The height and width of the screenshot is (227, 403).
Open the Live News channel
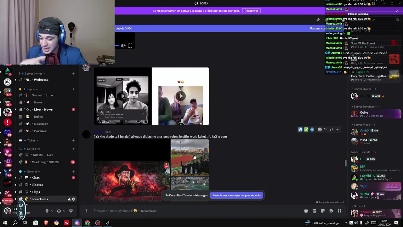[x=47, y=109]
